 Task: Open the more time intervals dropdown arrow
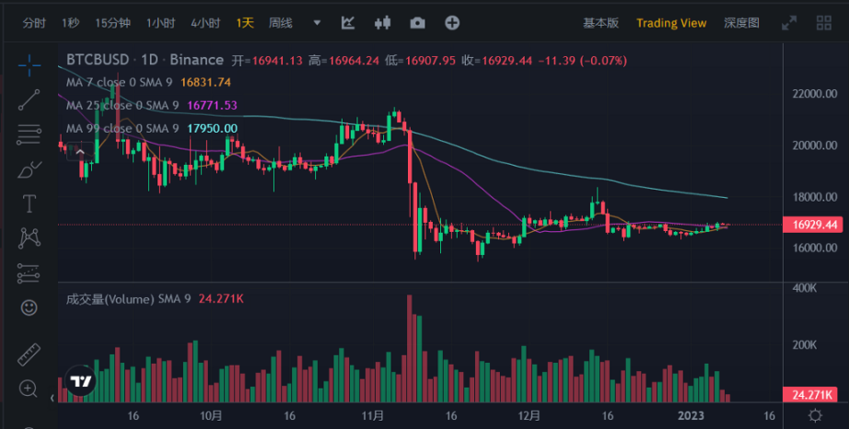tap(318, 22)
